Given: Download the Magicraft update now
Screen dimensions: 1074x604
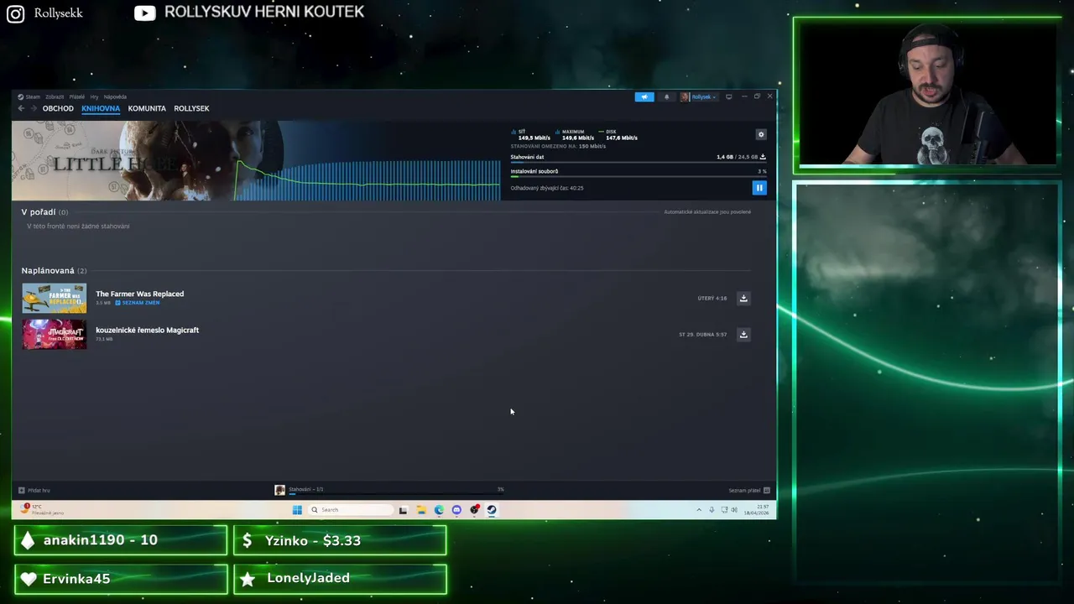Looking at the screenshot, I should pyautogui.click(x=743, y=334).
